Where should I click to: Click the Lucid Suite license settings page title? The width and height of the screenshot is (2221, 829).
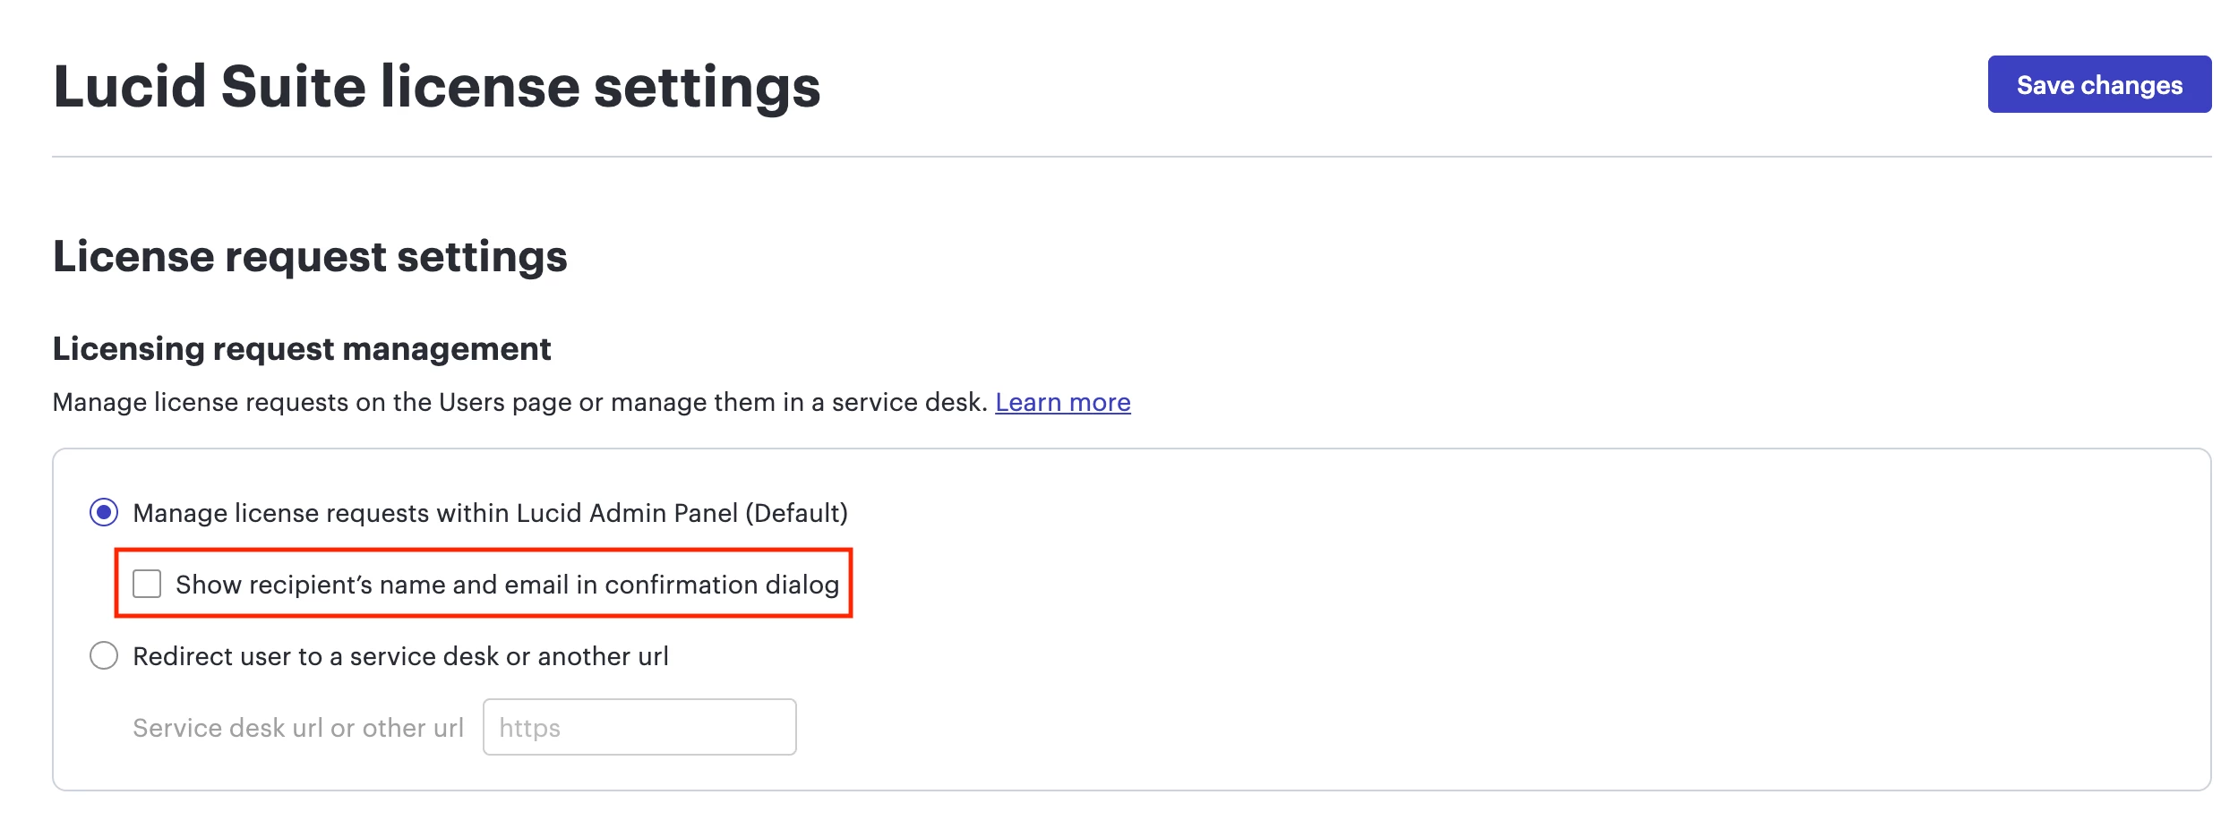click(x=436, y=87)
